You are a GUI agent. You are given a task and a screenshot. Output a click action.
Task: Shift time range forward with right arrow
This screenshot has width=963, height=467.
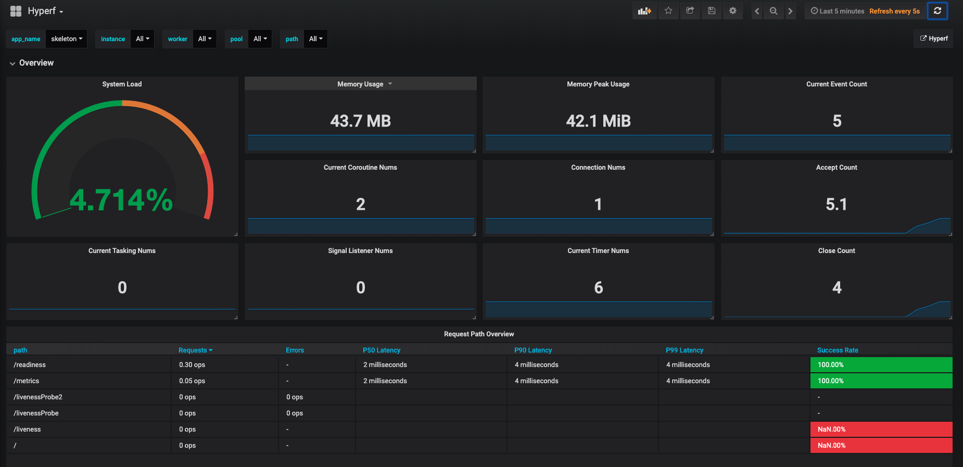point(790,11)
